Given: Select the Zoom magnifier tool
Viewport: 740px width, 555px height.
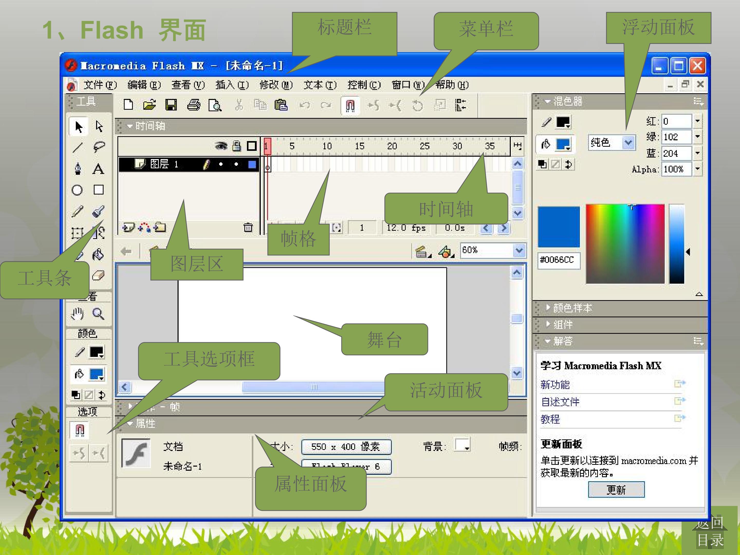Looking at the screenshot, I should [98, 314].
